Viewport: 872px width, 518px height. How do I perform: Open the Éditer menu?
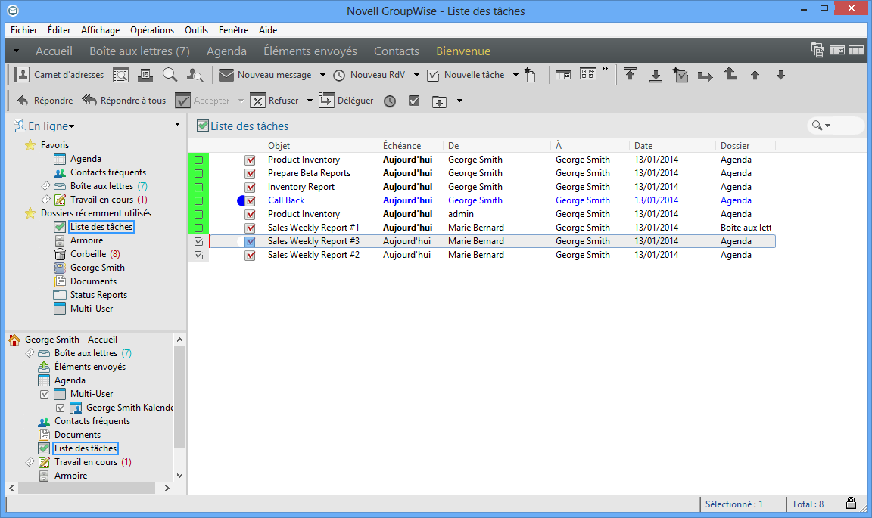point(59,30)
